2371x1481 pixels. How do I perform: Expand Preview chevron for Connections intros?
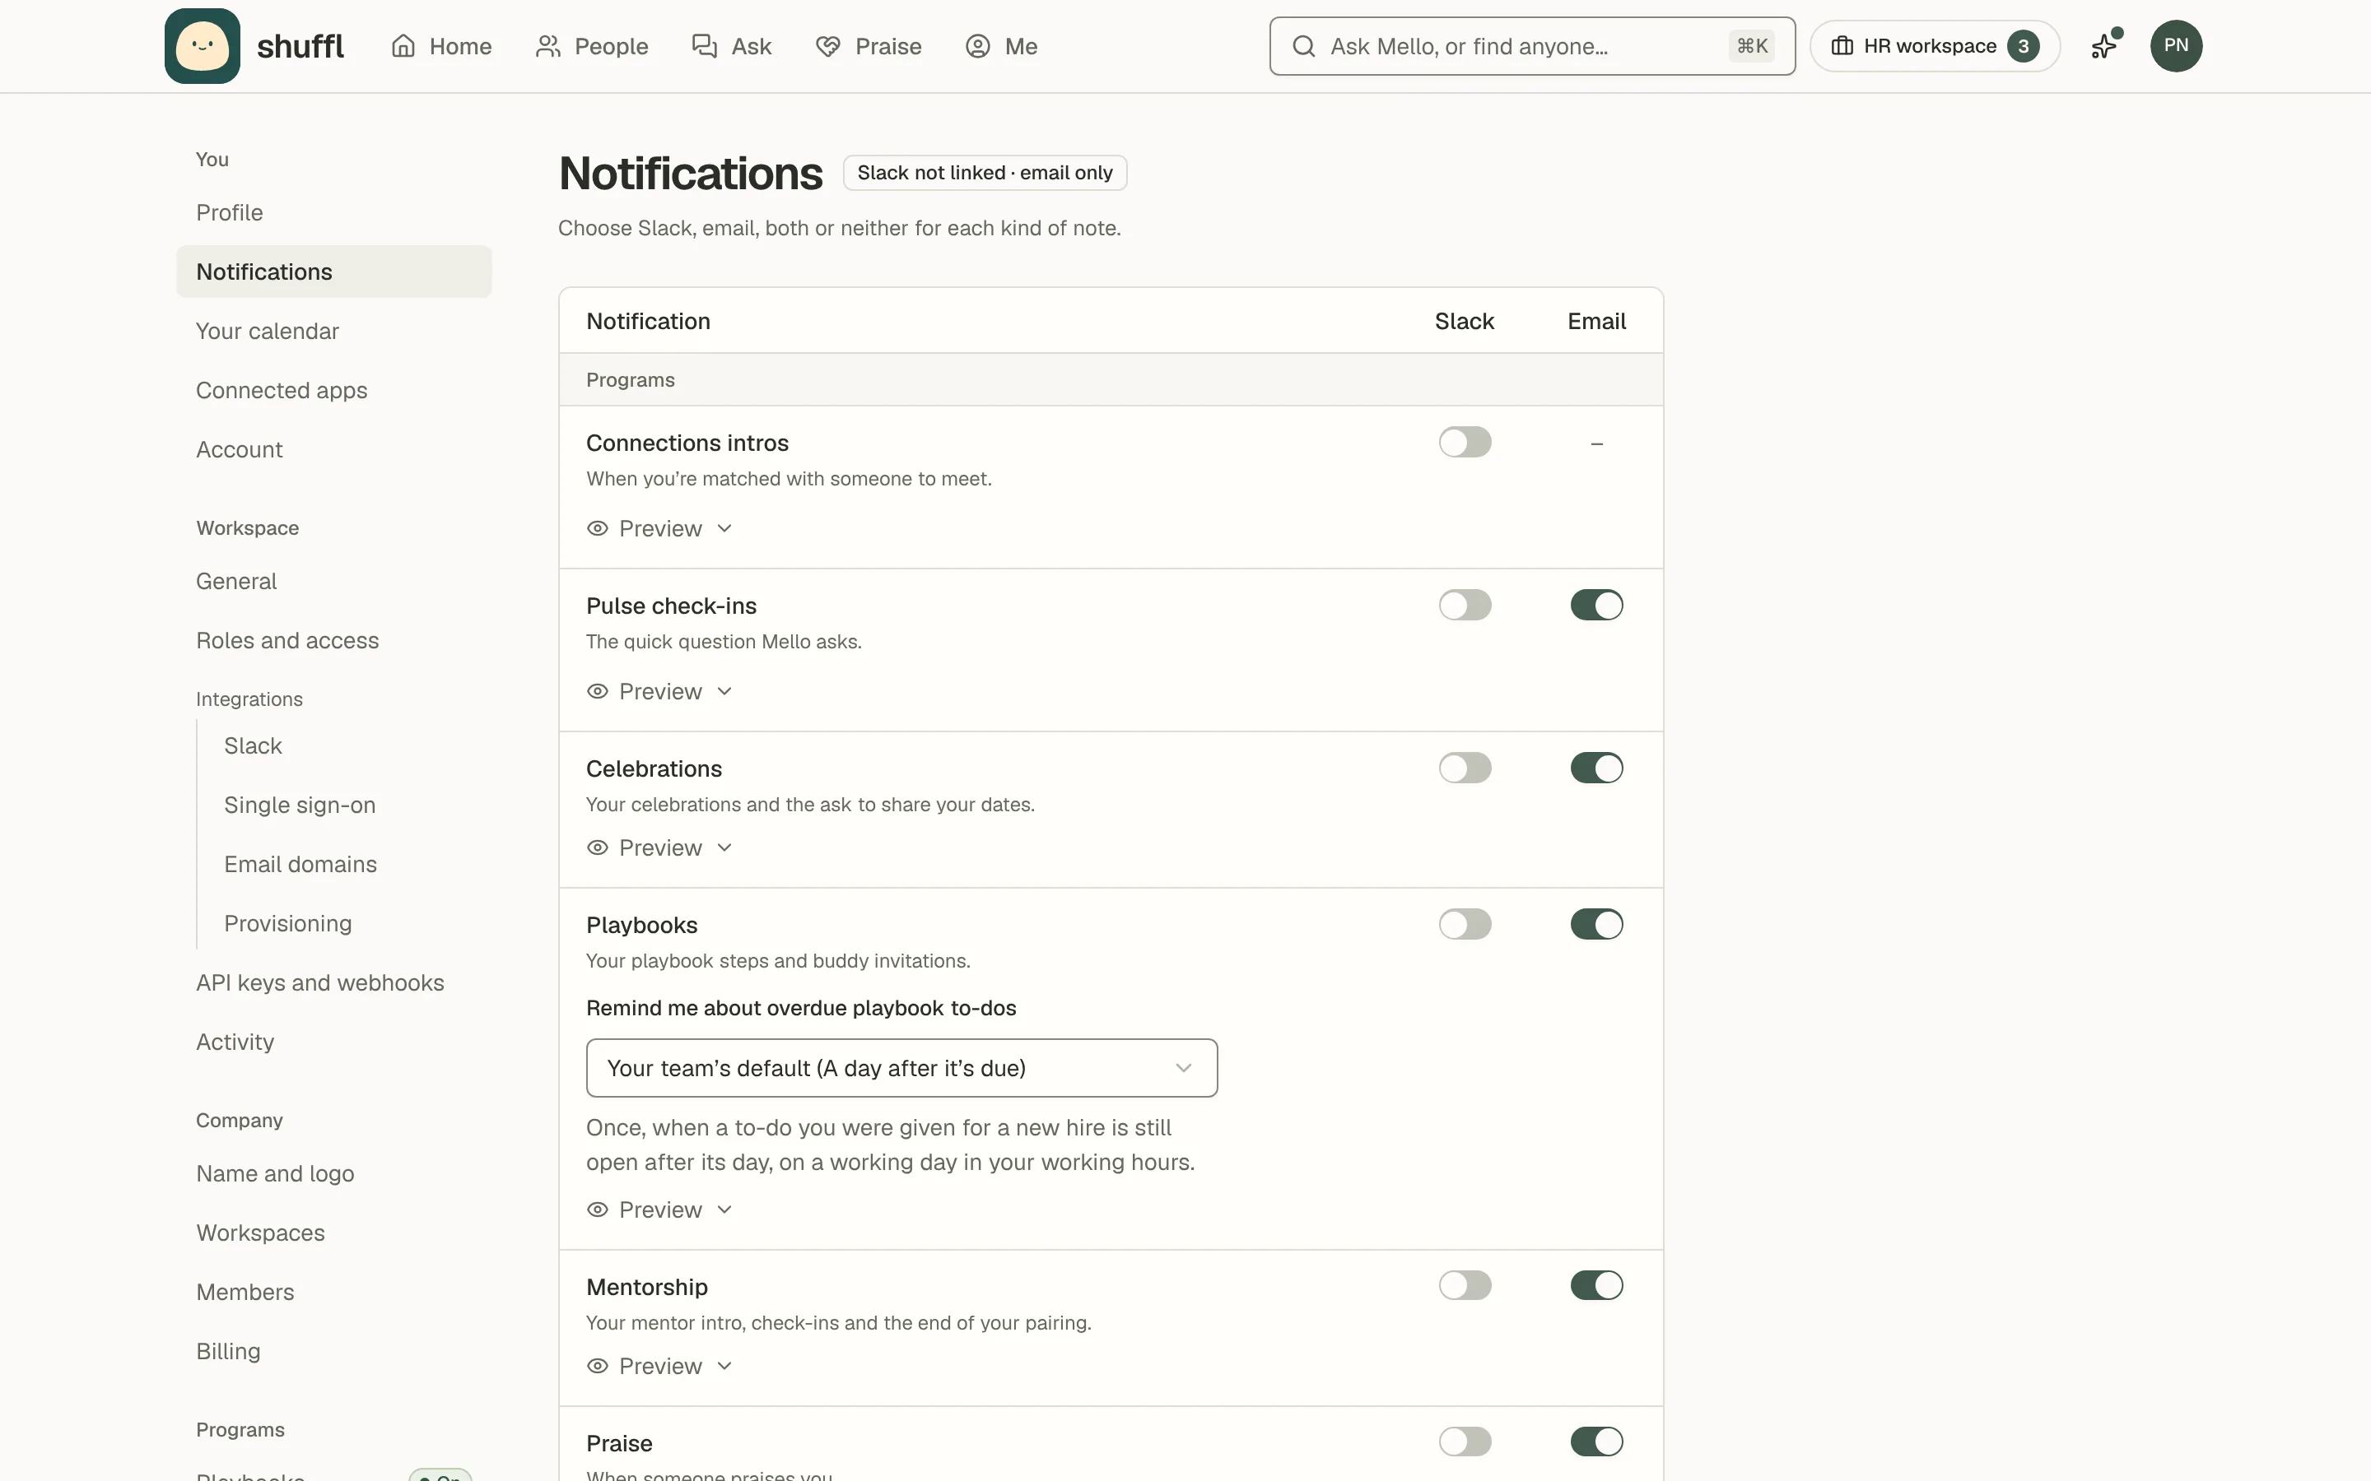(x=725, y=529)
